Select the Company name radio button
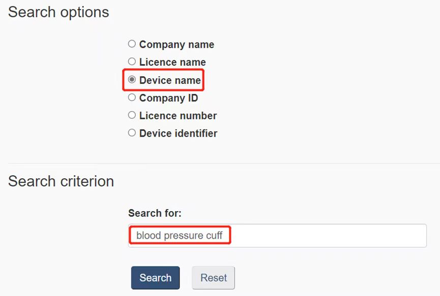This screenshot has width=440, height=296. (x=132, y=44)
